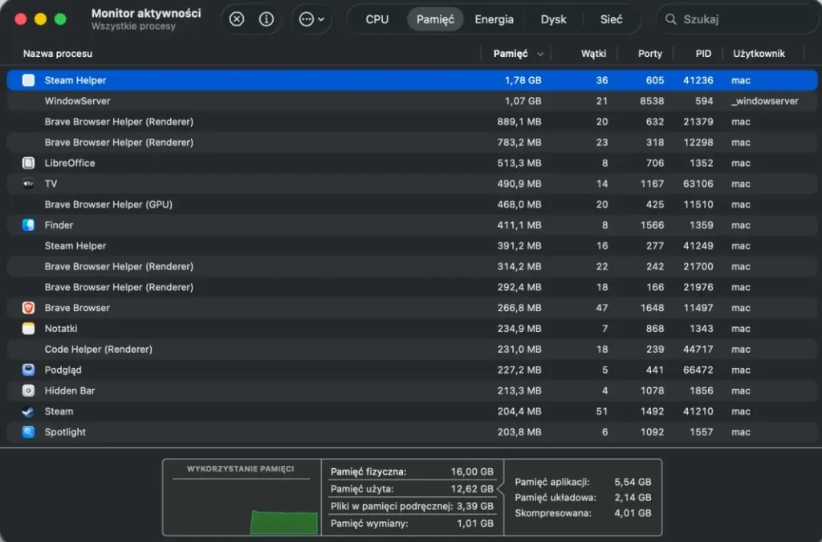Go to the Dysk tab
Image resolution: width=822 pixels, height=542 pixels.
tap(553, 19)
